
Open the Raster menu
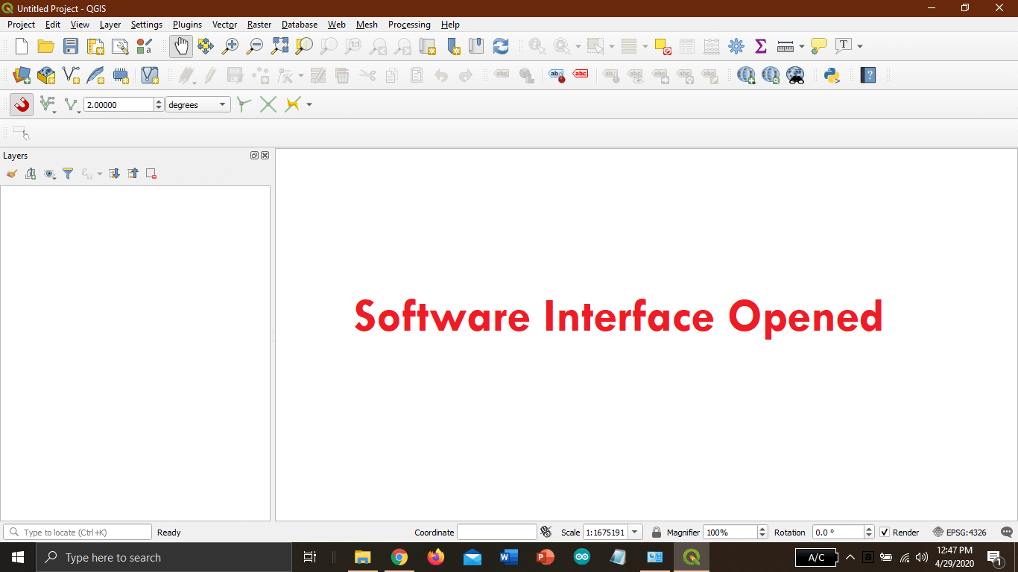(x=259, y=25)
